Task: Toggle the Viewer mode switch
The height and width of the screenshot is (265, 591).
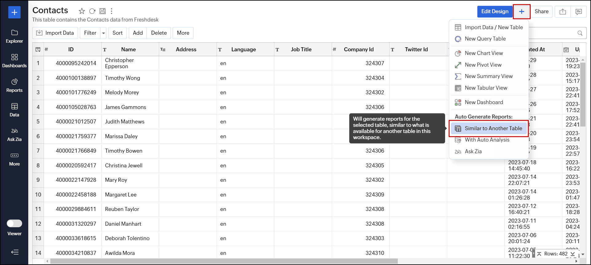Action: point(14,223)
